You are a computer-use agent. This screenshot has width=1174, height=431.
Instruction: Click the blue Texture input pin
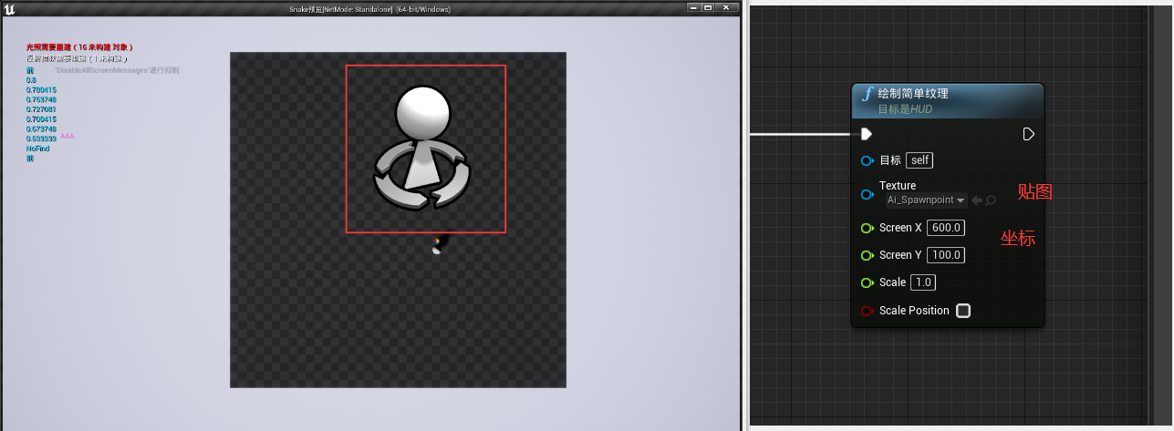pos(867,193)
